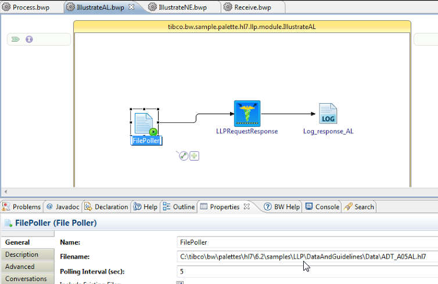Screen dimensions: 438x284
Task: Click the LLPRequestResponse label on canvas
Action: (x=247, y=131)
